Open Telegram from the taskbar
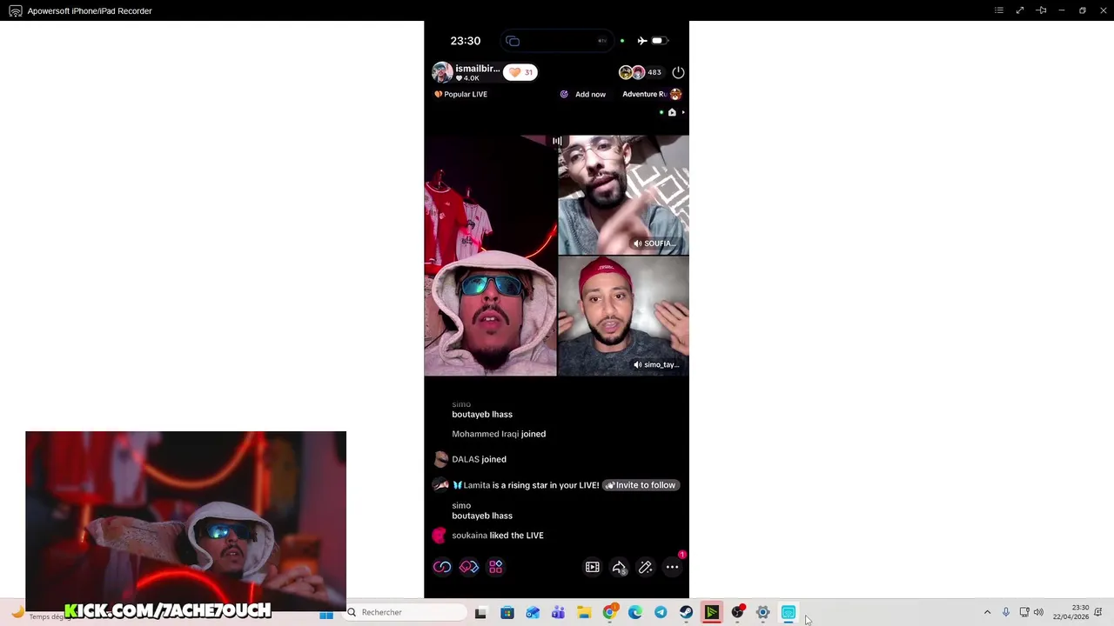 (x=661, y=613)
